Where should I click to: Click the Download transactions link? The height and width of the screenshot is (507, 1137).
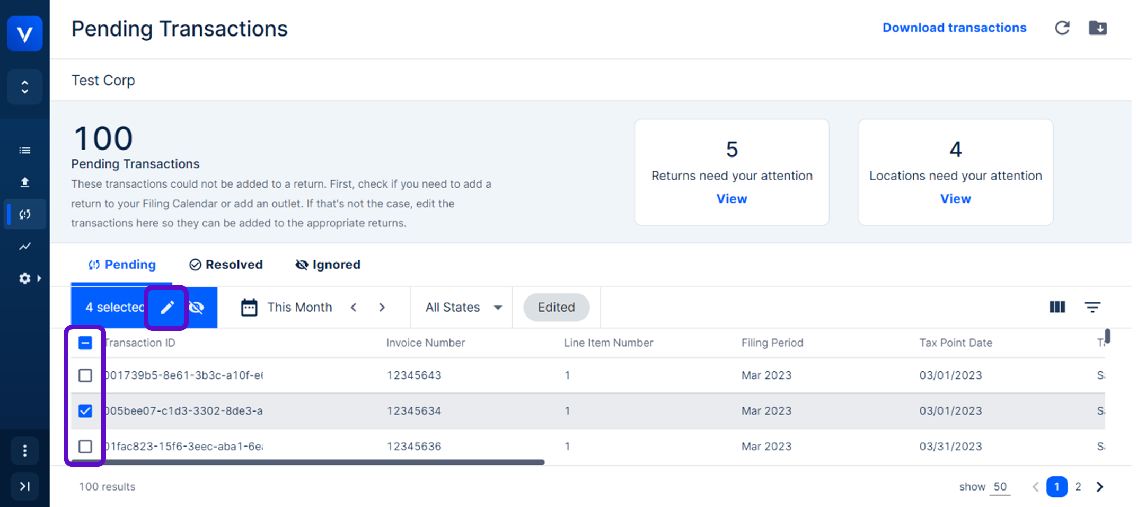pyautogui.click(x=954, y=28)
